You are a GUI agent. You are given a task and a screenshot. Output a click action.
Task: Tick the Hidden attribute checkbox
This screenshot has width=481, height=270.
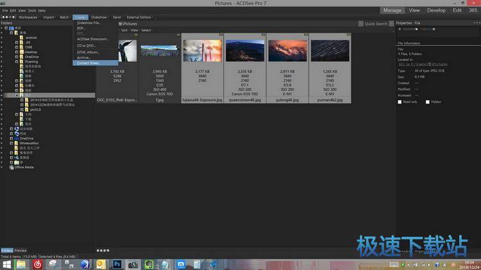click(x=426, y=101)
